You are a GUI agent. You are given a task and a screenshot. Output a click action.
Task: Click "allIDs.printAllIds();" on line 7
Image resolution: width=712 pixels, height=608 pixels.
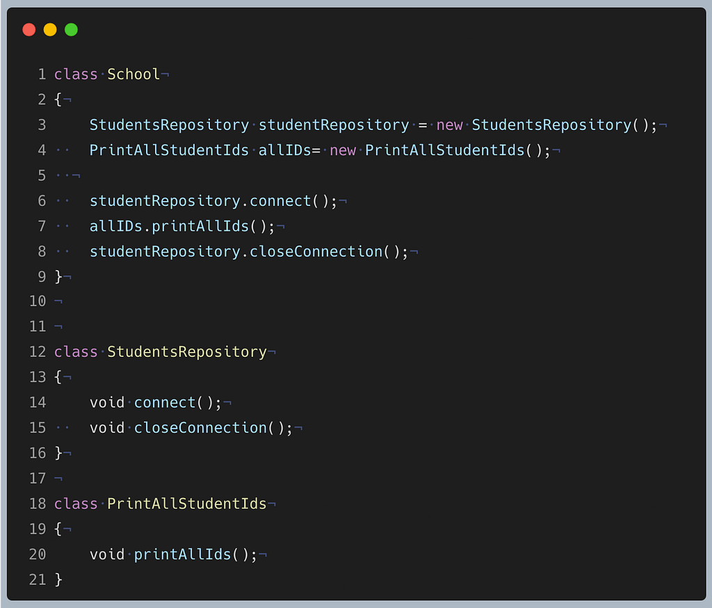tap(182, 226)
